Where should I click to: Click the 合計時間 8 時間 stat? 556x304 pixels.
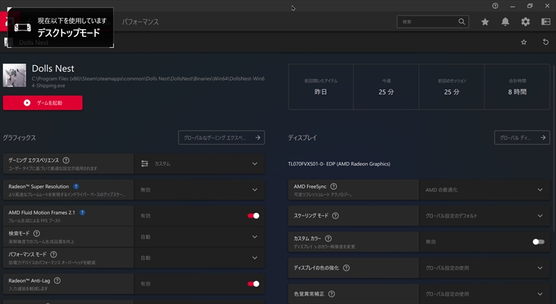[517, 87]
